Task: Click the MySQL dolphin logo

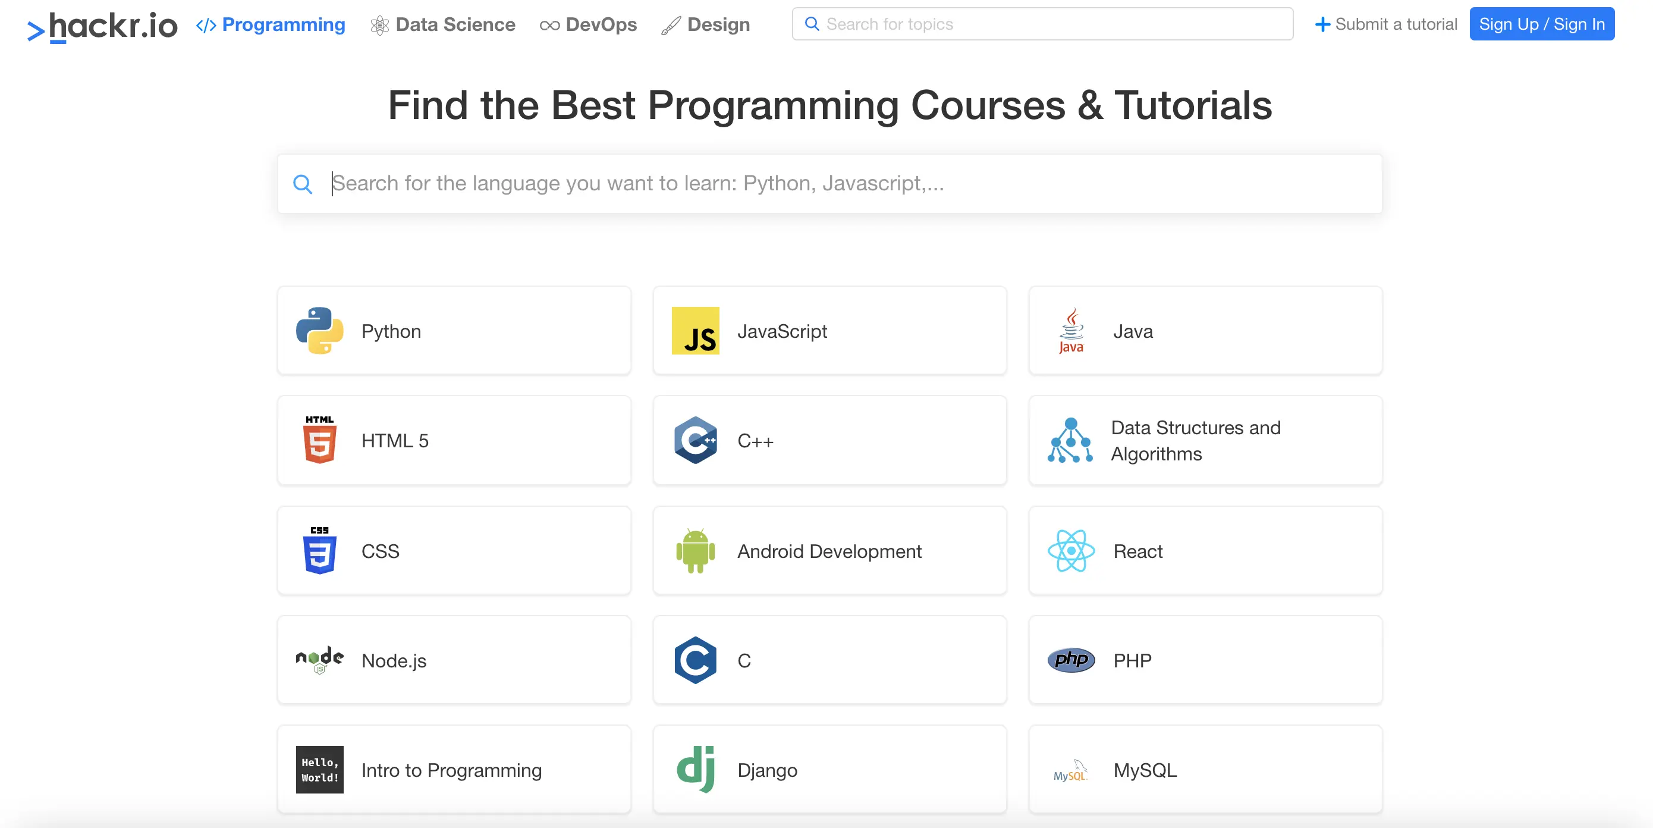Action: click(1071, 770)
